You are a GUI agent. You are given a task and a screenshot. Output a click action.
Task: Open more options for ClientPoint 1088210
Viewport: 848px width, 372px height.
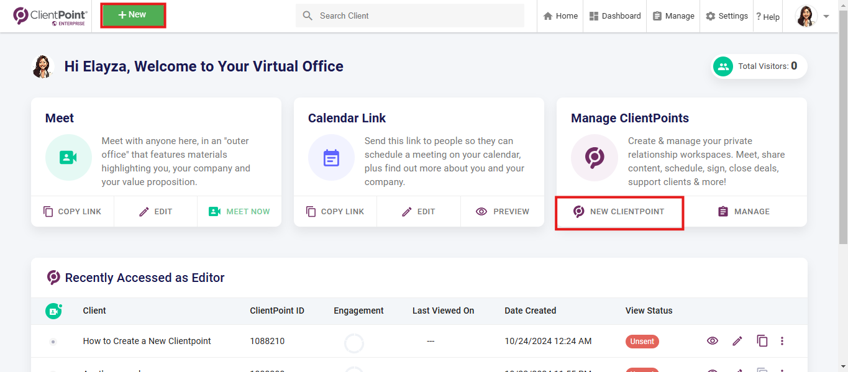coord(782,341)
